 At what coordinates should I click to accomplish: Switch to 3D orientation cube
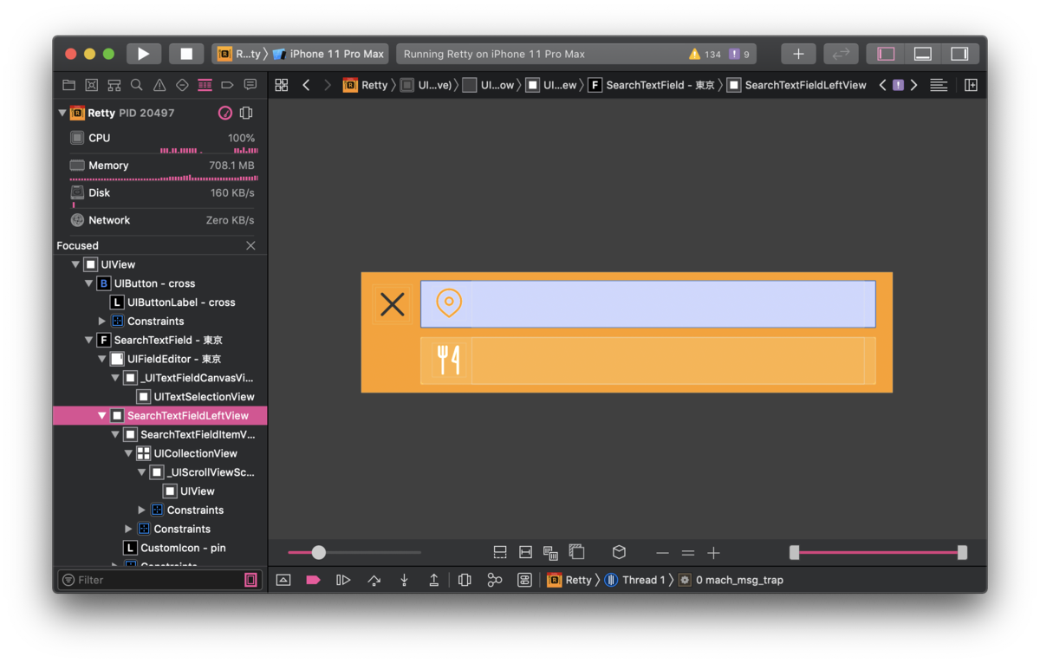click(619, 552)
